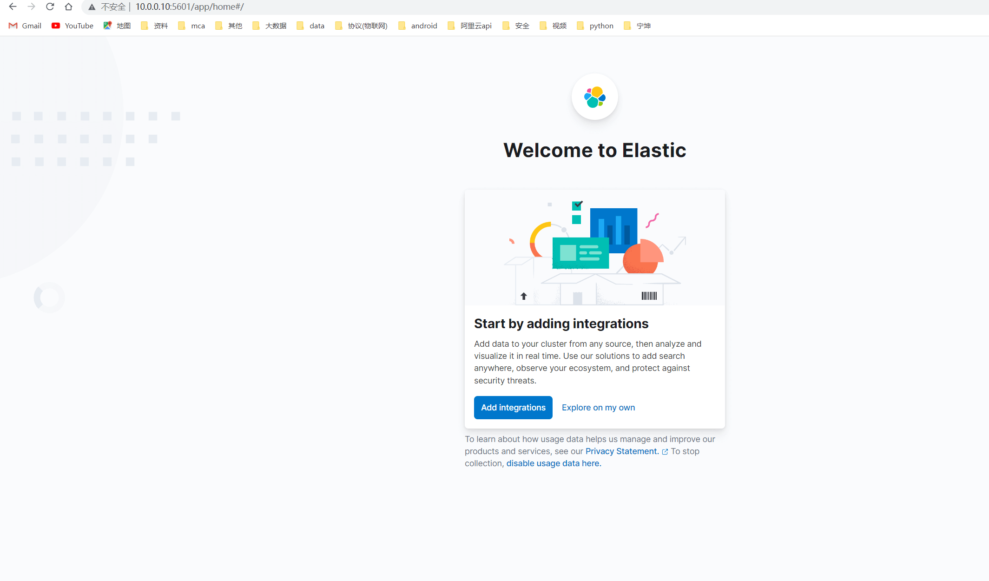Viewport: 989px width, 581px height.
Task: Open the 安全 bookmark folder
Action: point(516,26)
